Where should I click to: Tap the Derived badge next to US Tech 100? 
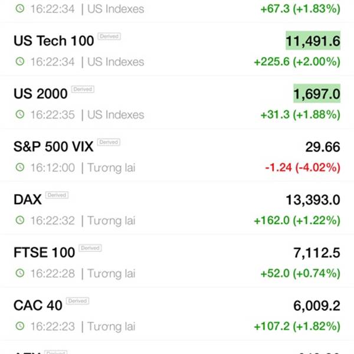click(x=109, y=37)
